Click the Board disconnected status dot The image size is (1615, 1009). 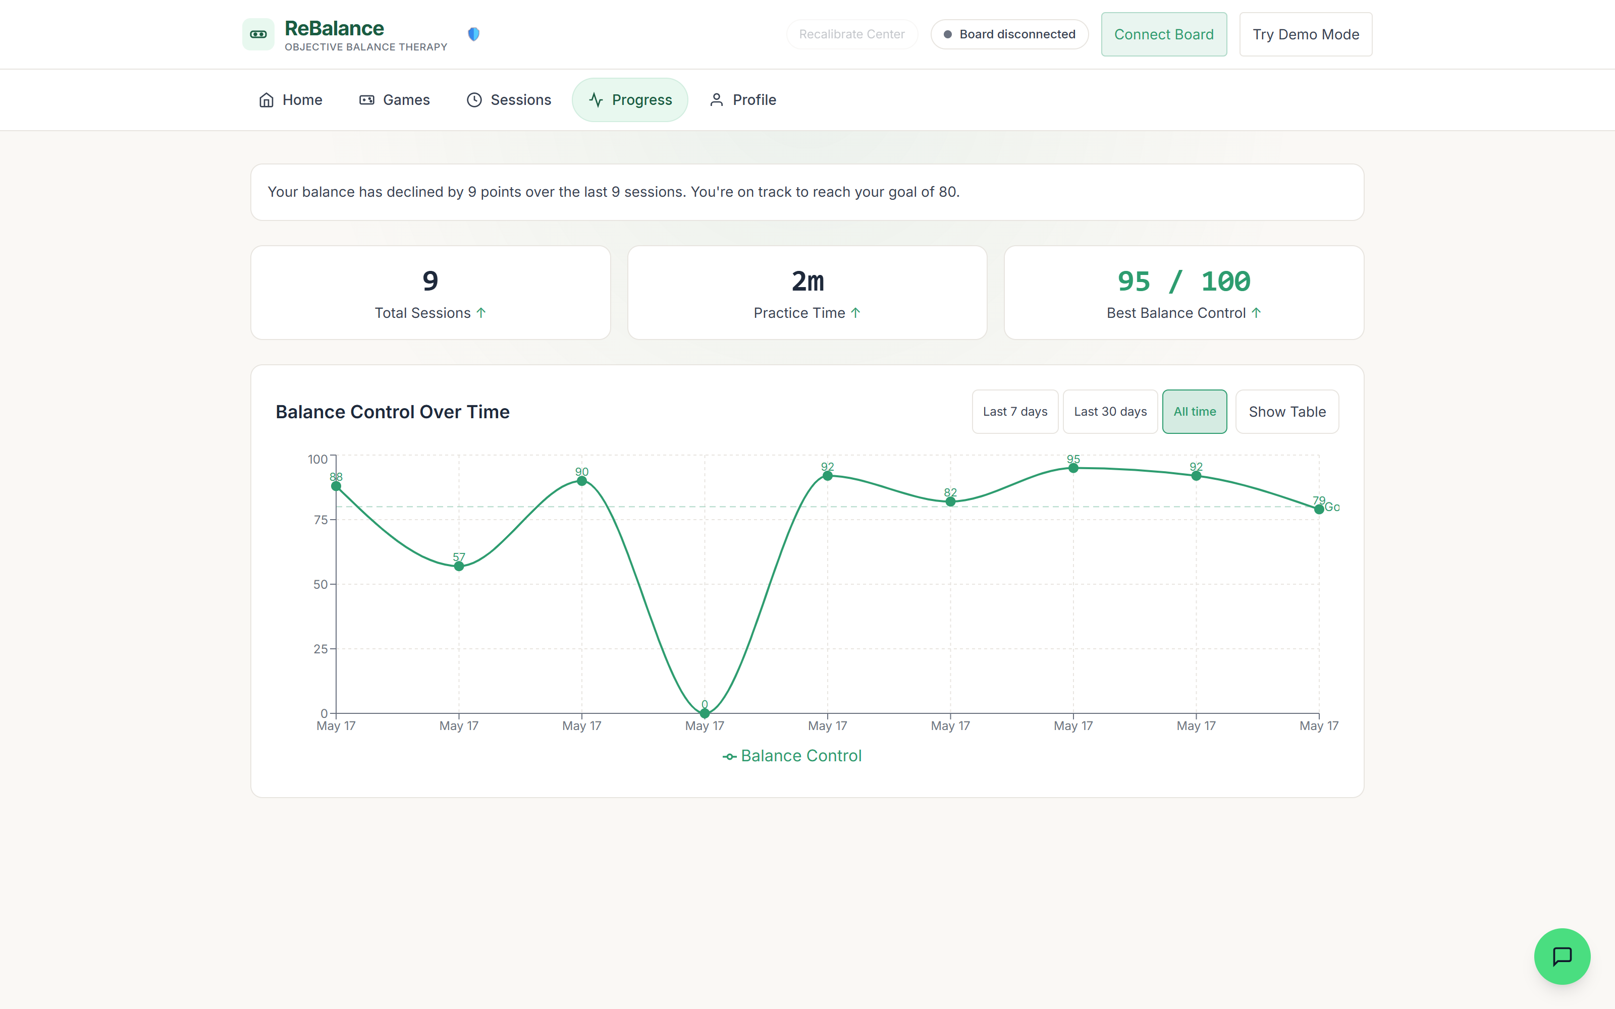coord(948,34)
